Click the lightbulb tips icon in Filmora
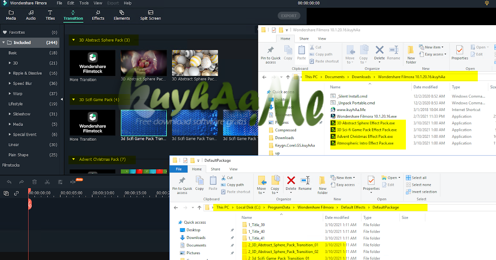496x260 pixels. (487, 3)
